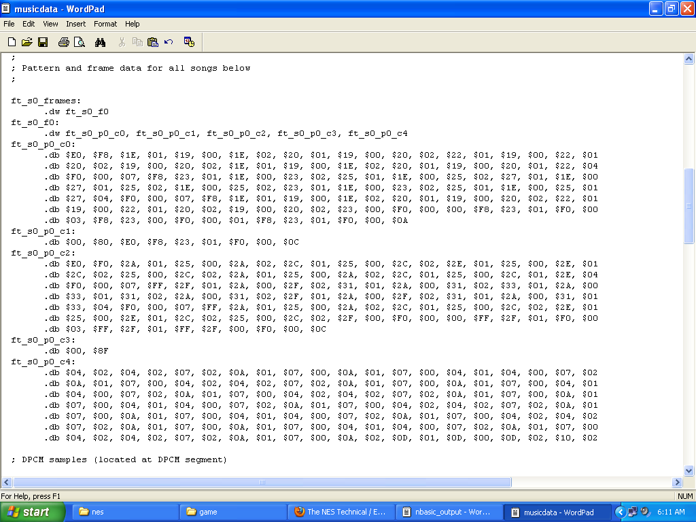Click the volume icon in the system tray

(x=645, y=512)
